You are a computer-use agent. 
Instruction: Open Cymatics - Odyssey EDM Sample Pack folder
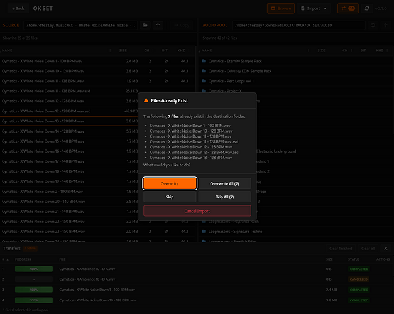(296, 71)
